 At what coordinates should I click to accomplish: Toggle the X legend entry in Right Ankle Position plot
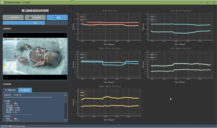(83, 92)
